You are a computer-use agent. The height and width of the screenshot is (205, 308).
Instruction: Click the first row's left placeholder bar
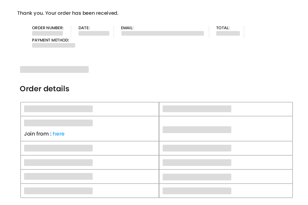(x=58, y=109)
